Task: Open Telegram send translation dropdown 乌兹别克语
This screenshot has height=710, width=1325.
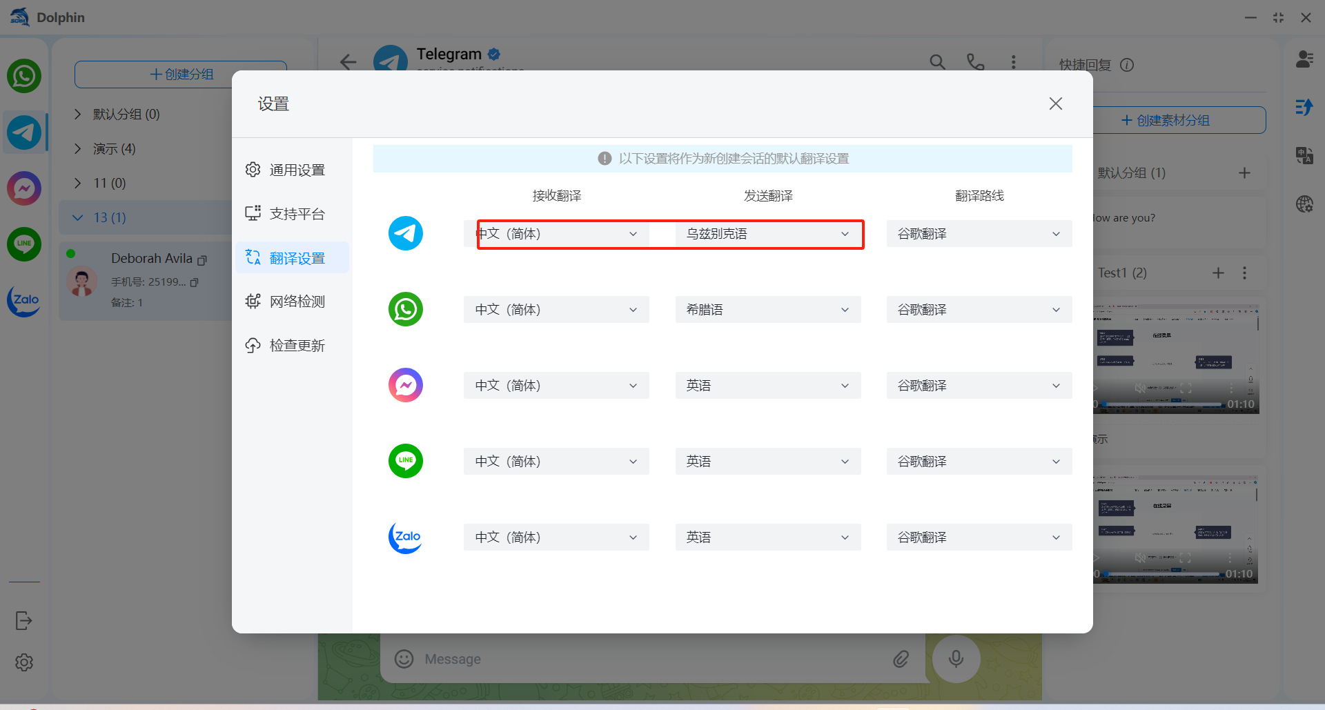Action: click(767, 234)
